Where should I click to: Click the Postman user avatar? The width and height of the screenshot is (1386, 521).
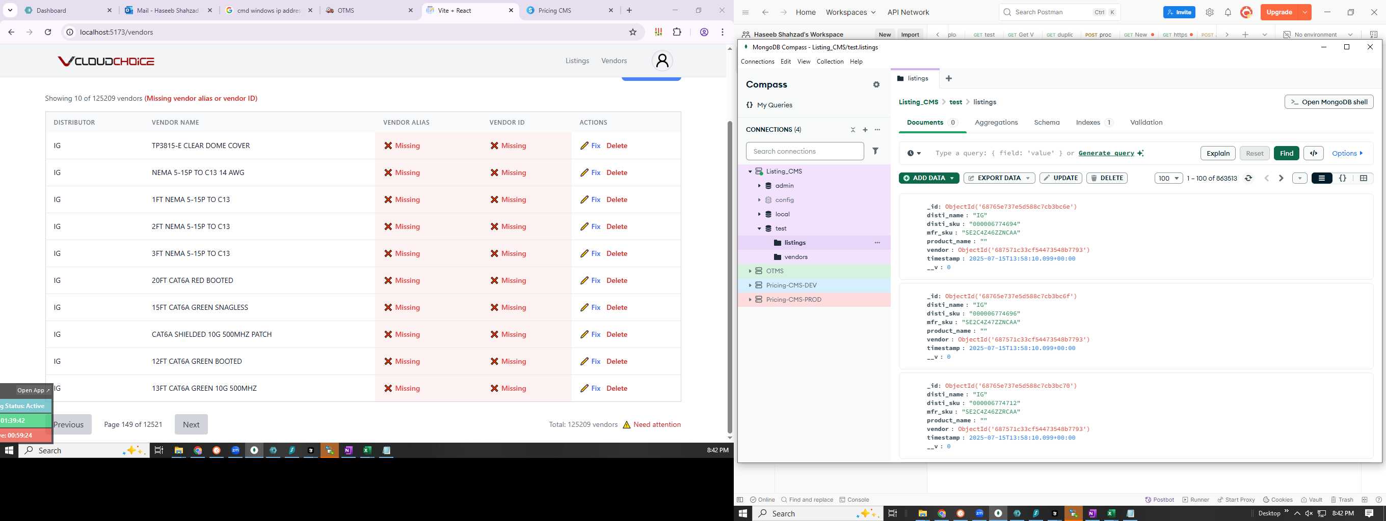pos(1246,12)
